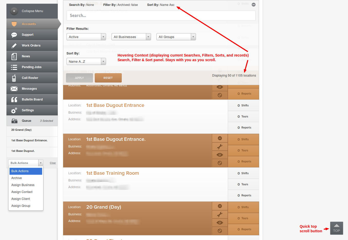348x240 pixels.
Task: Click the Bulk Actions dropdown arrow
Action: (x=41, y=163)
